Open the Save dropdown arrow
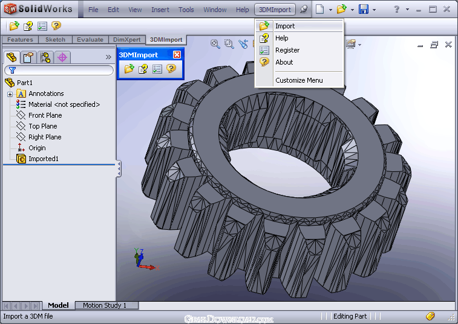Image resolution: width=458 pixels, height=324 pixels. [374, 10]
